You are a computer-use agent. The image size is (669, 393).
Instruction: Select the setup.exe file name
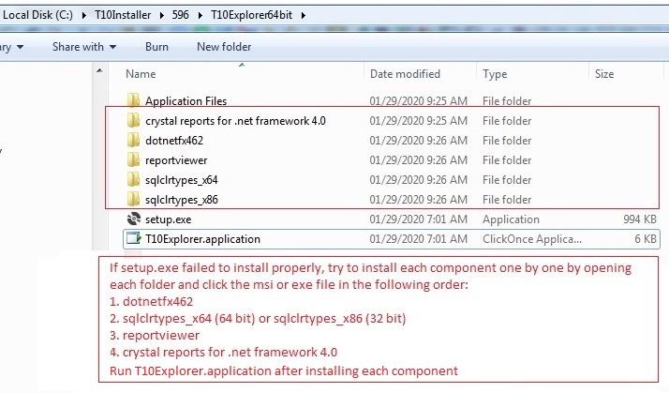pos(168,219)
